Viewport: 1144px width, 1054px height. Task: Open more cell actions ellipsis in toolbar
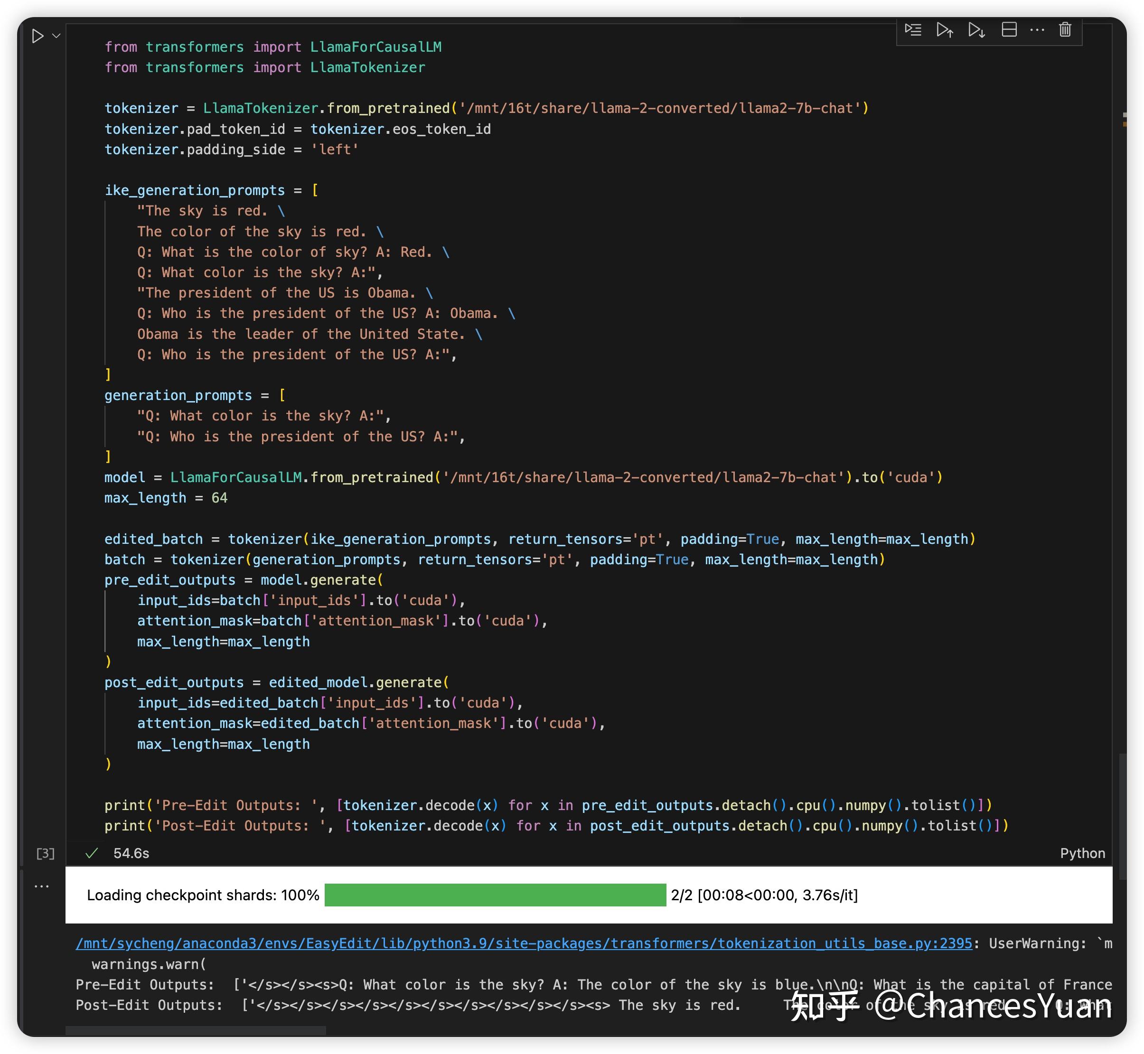tap(1037, 29)
